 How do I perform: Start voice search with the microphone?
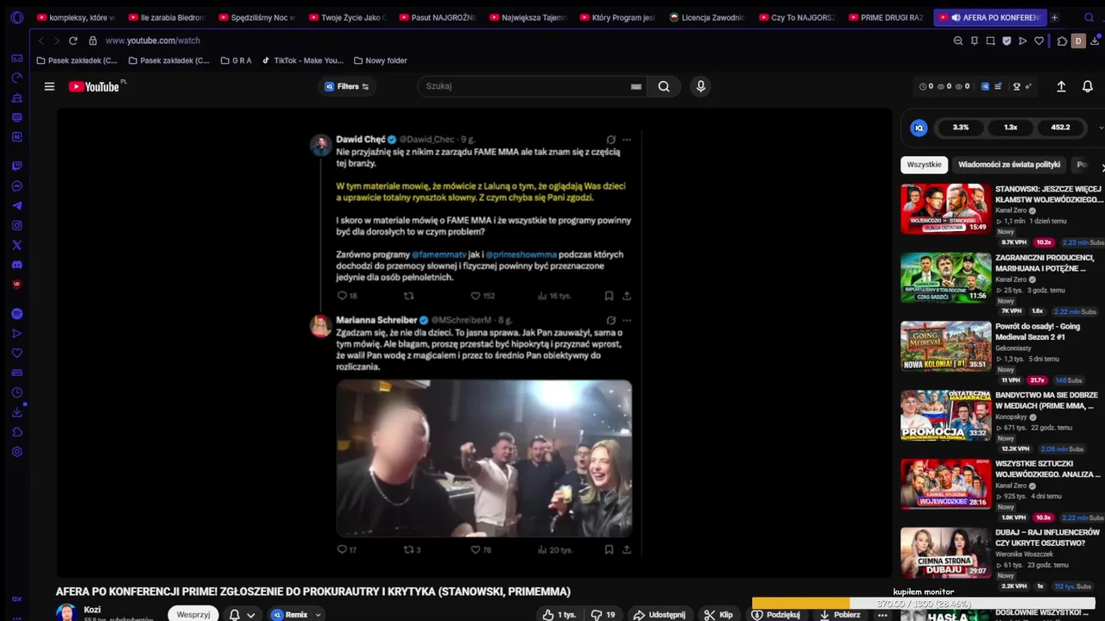point(700,86)
